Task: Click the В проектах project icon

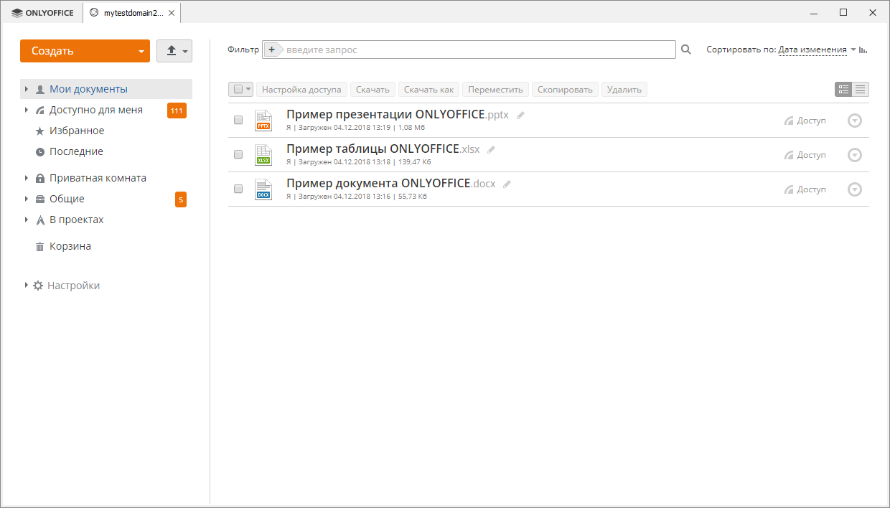Action: click(x=40, y=220)
